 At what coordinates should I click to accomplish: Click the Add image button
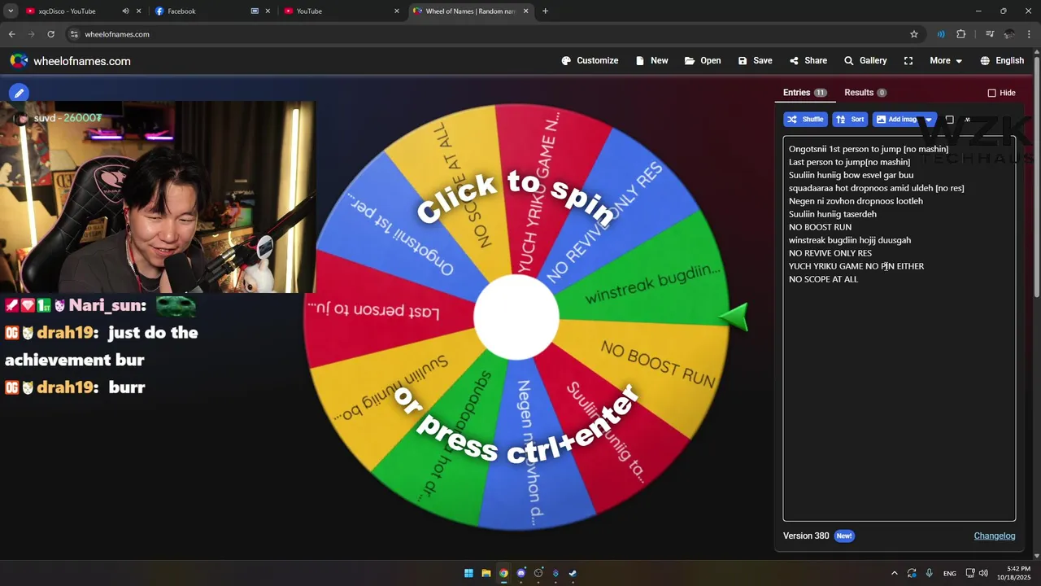tap(896, 120)
